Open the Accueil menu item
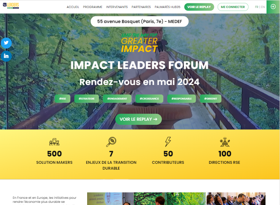The height and width of the screenshot is (205, 280). pyautogui.click(x=73, y=7)
